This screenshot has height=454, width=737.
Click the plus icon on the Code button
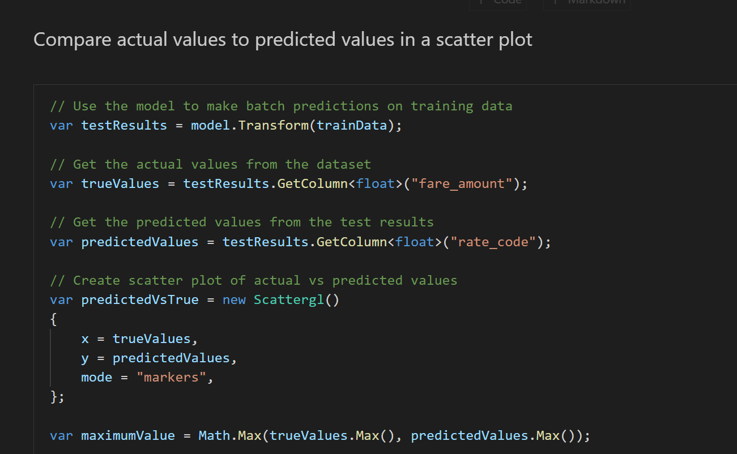pyautogui.click(x=480, y=1)
